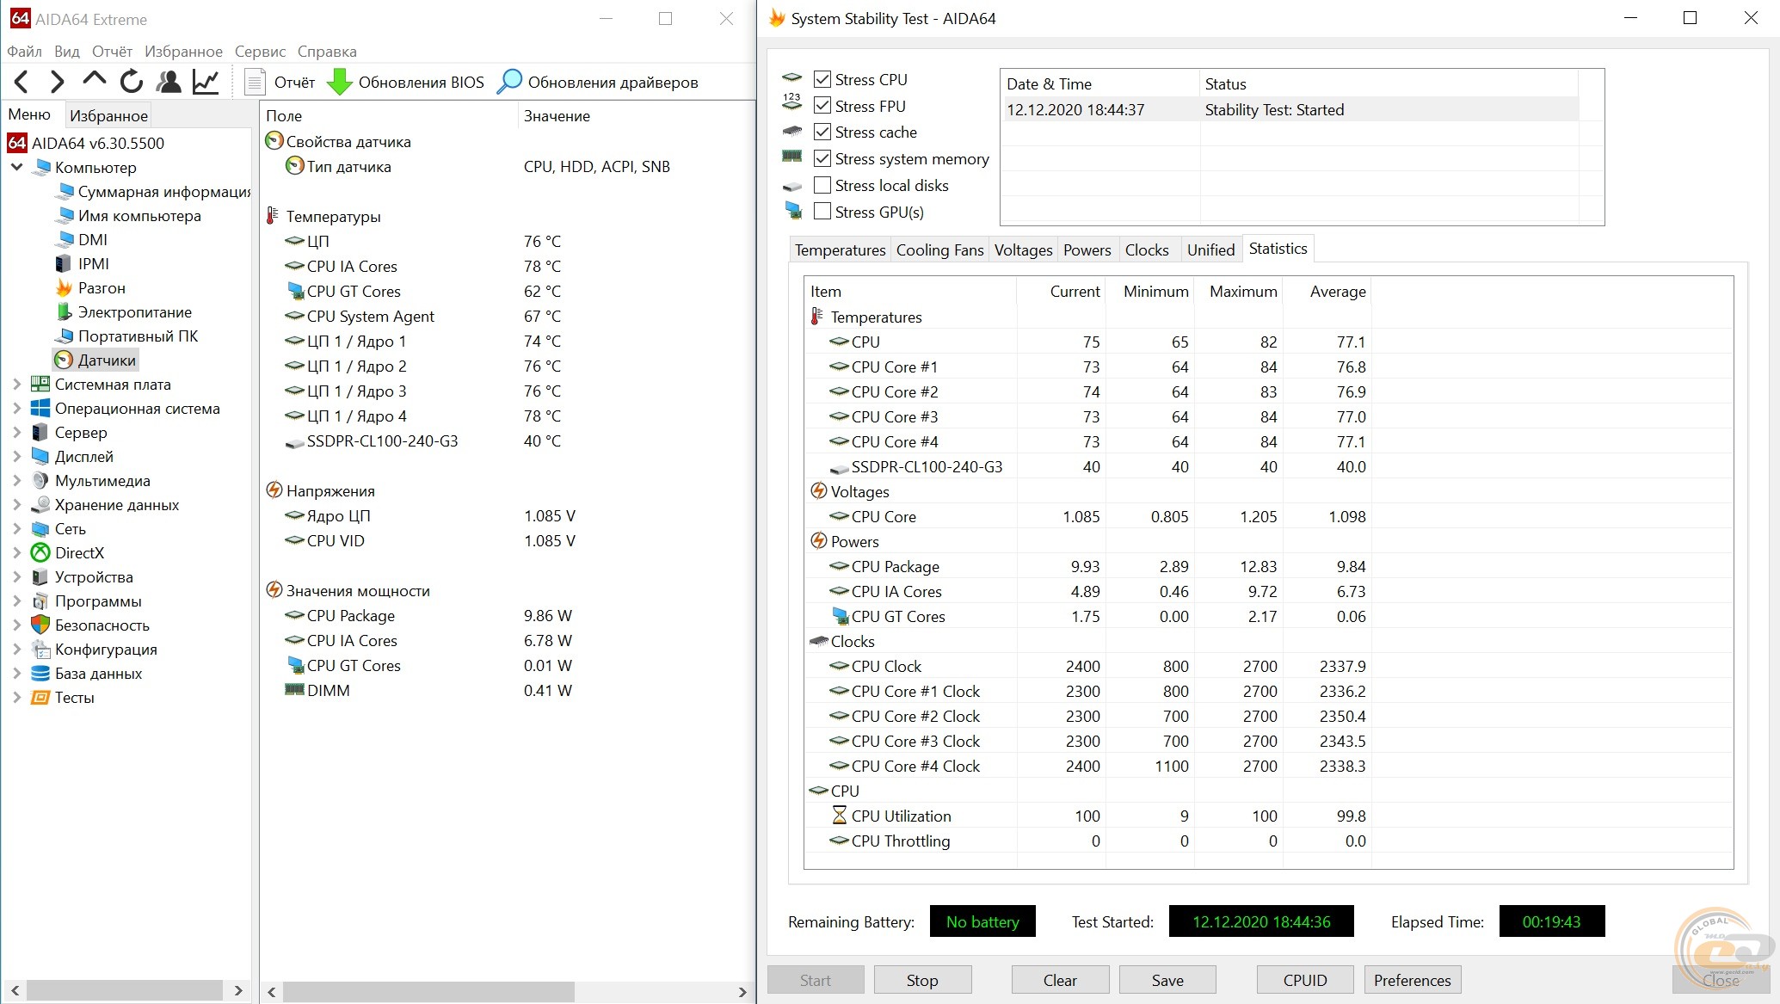Expand the Сеть tree node
This screenshot has width=1780, height=1004.
click(16, 528)
